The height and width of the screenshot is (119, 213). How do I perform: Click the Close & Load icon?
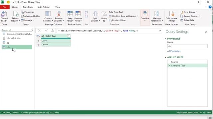[4, 14]
